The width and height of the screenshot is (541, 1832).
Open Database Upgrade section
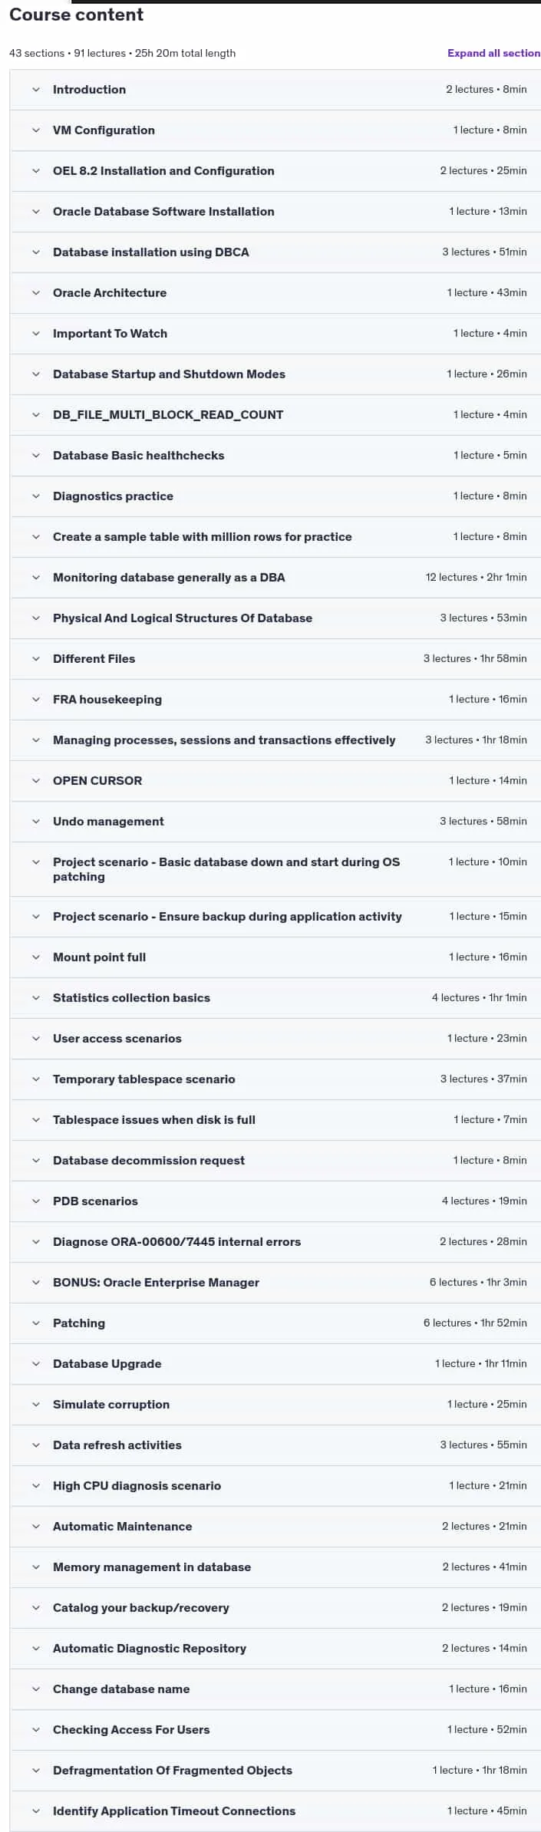275,1364
